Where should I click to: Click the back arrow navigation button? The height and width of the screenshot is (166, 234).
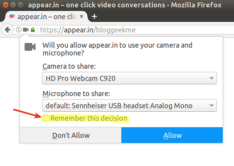click(x=7, y=30)
